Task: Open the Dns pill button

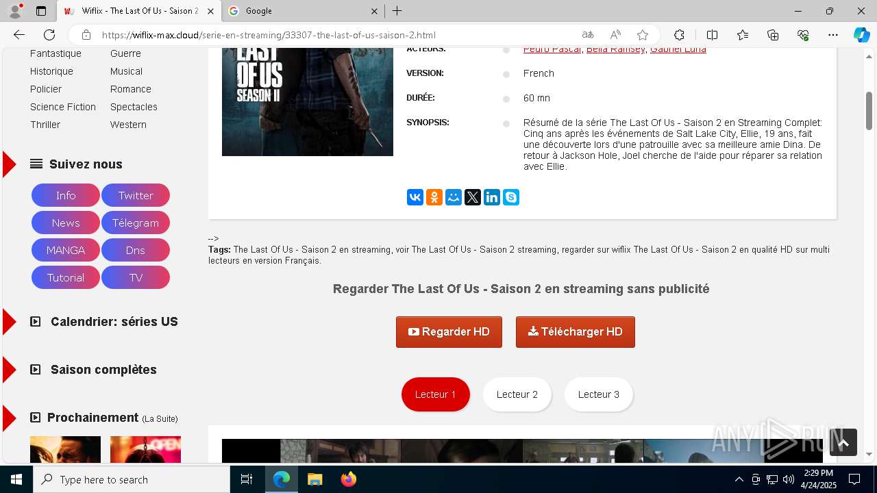Action: 136,250
